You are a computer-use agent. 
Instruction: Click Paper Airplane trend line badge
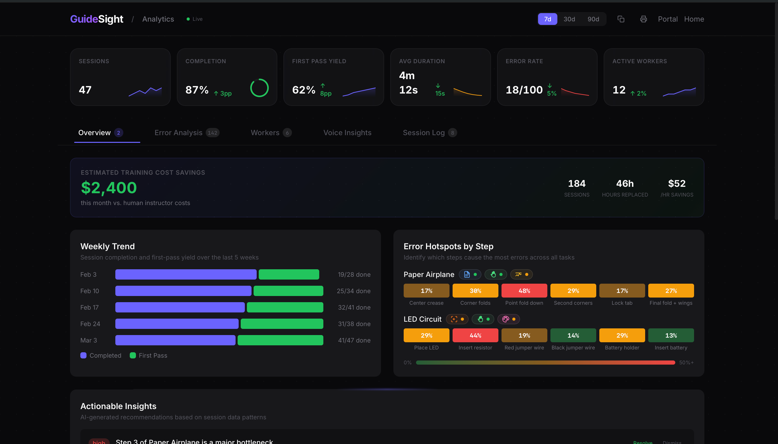[521, 274]
